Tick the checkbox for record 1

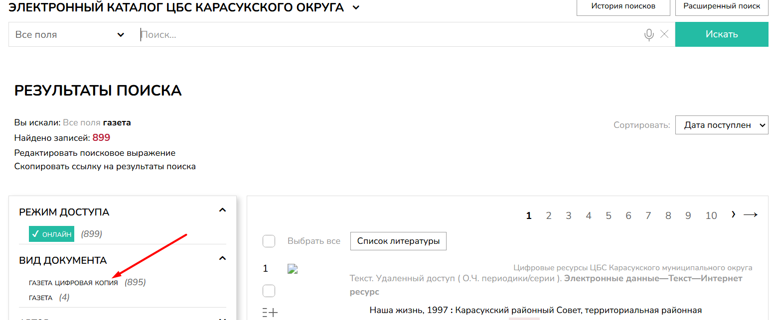click(269, 291)
